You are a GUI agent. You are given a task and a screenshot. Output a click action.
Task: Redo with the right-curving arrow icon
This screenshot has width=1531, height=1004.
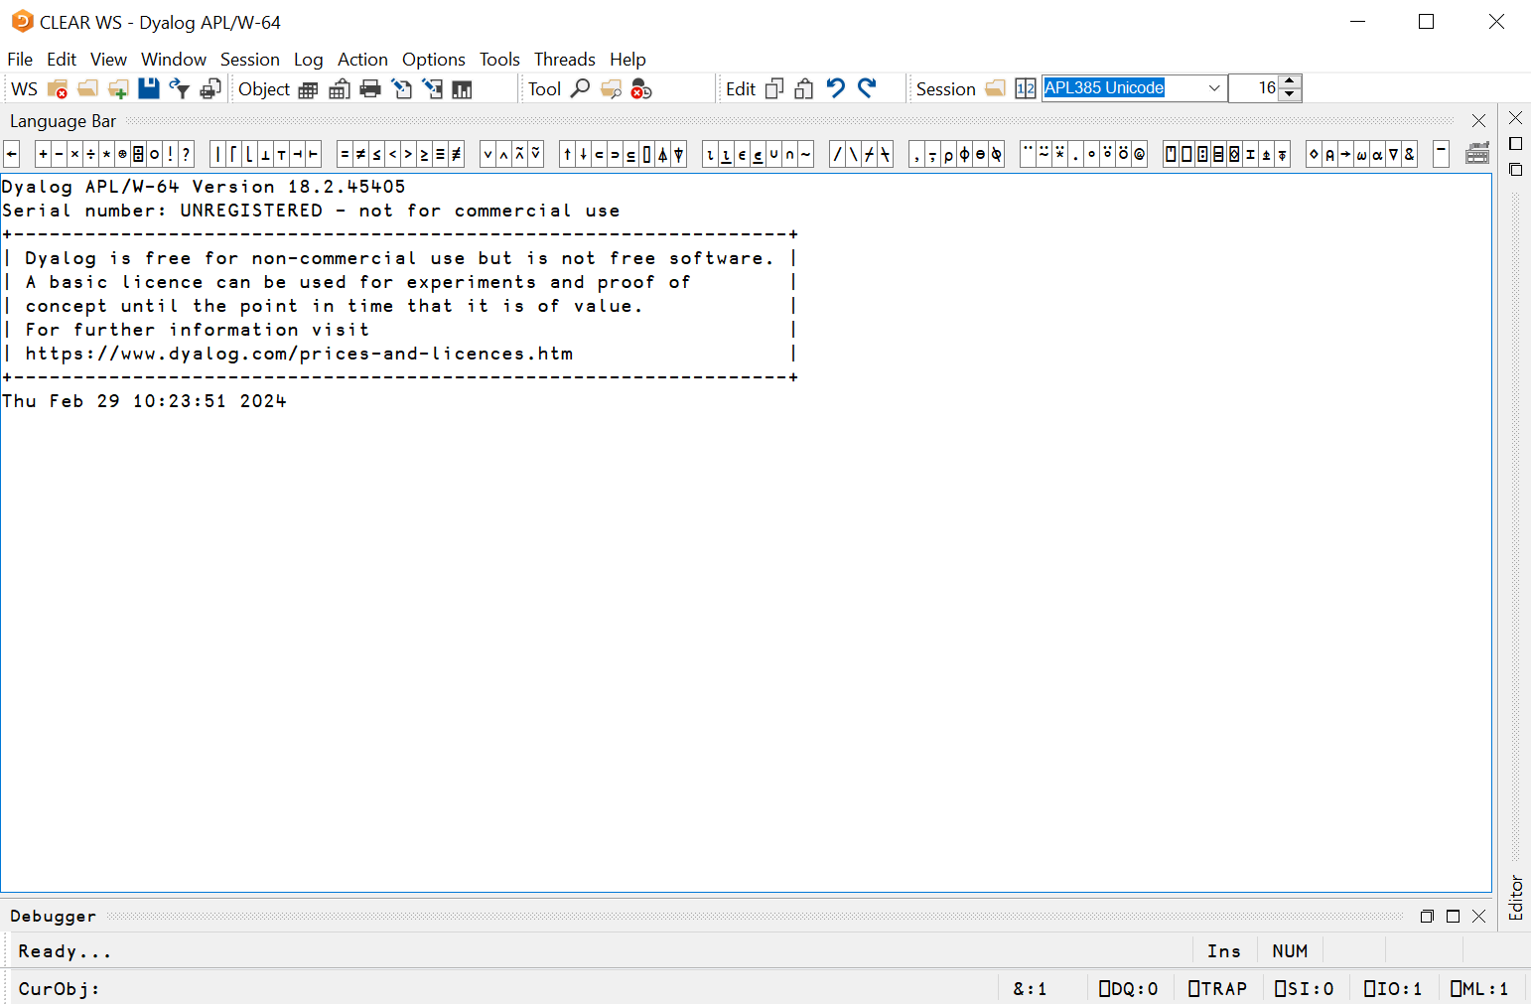pos(867,88)
